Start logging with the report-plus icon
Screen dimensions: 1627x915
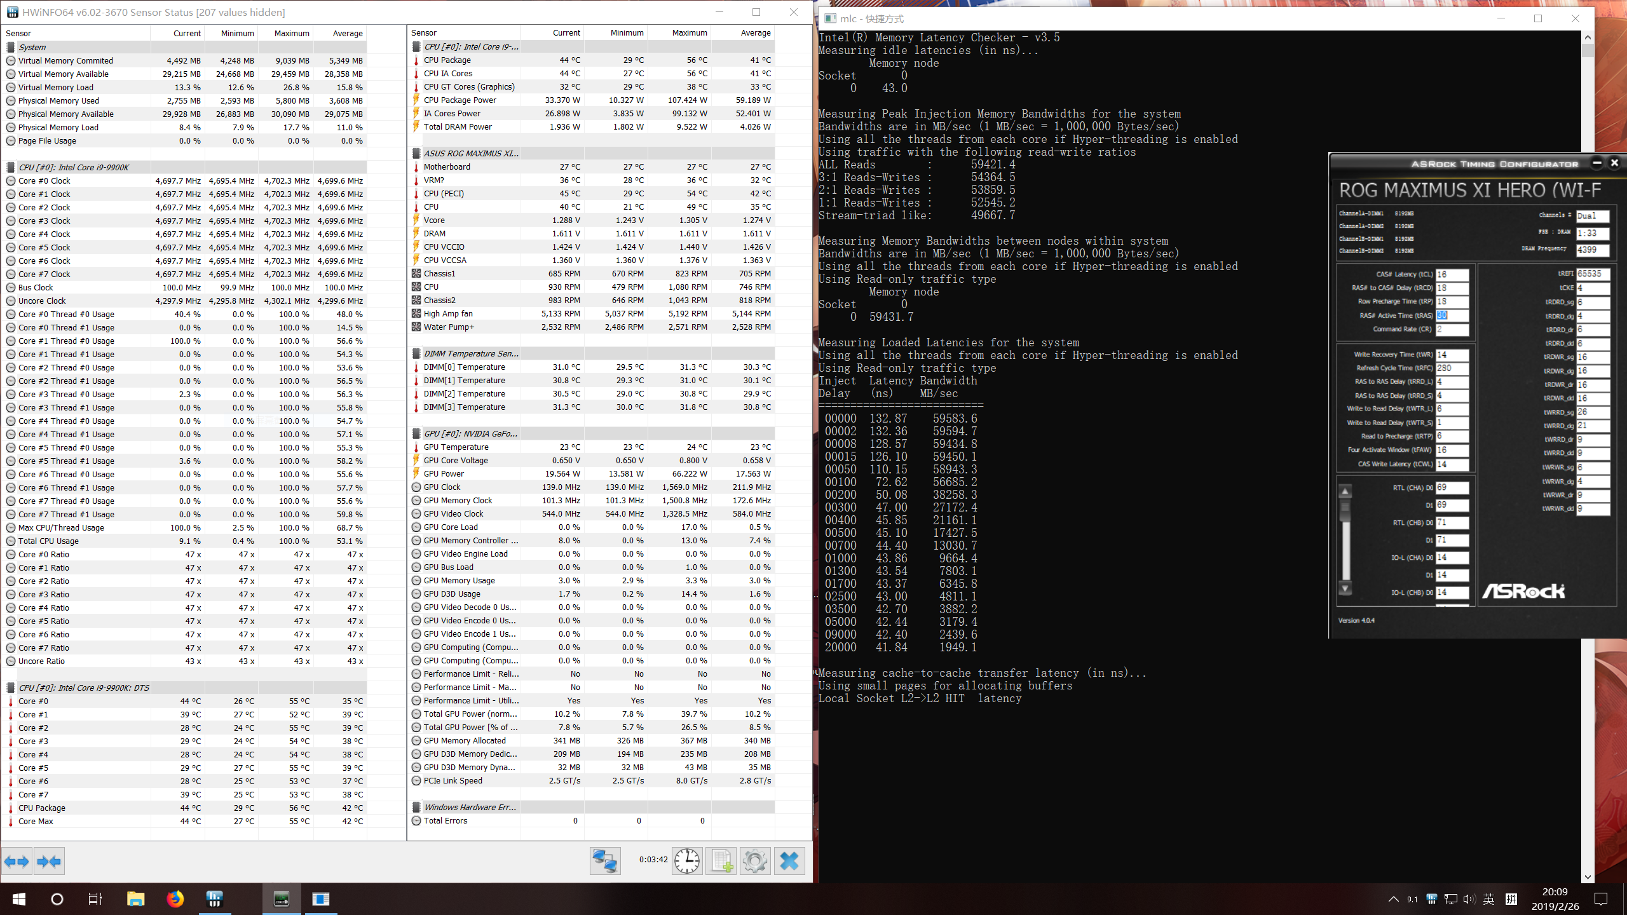[721, 861]
